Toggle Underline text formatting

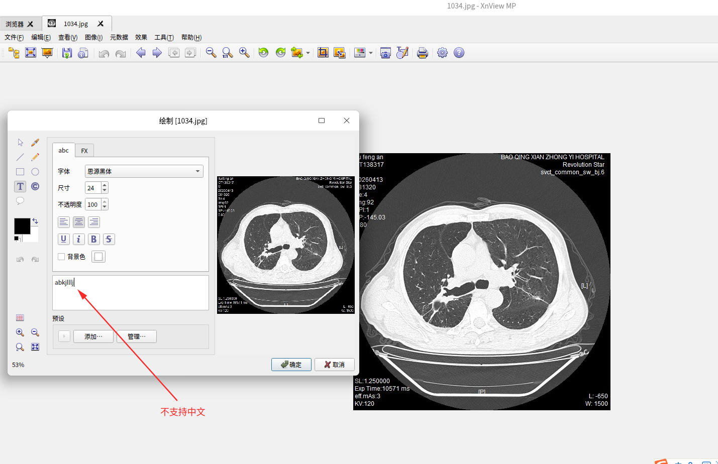(63, 240)
